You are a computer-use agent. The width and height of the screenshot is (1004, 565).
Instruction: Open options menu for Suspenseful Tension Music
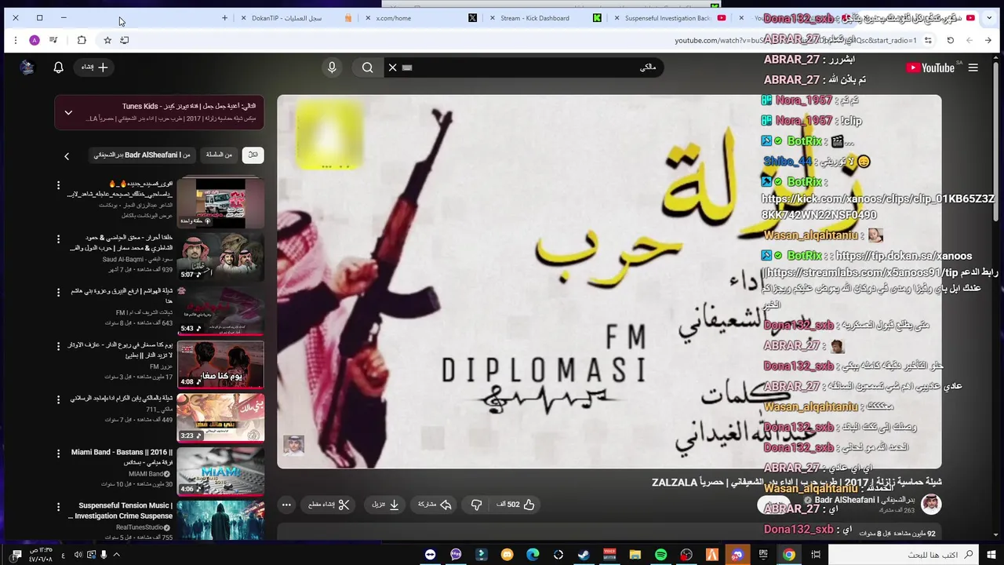[58, 507]
